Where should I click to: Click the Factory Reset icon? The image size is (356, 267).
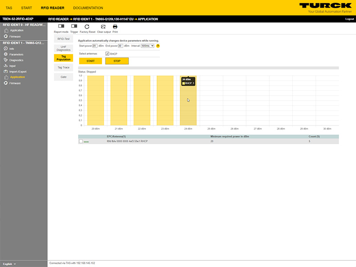coord(87,27)
